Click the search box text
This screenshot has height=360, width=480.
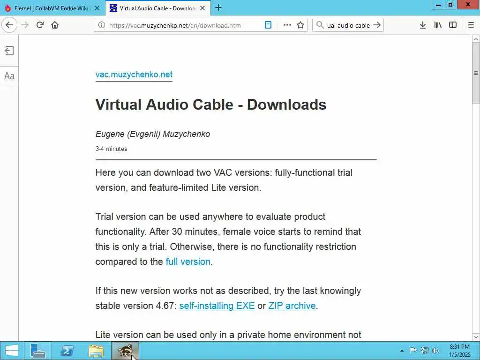click(348, 25)
